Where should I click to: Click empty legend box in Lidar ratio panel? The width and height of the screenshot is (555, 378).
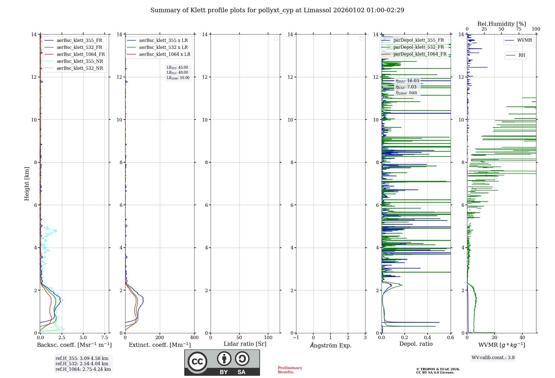276,38
